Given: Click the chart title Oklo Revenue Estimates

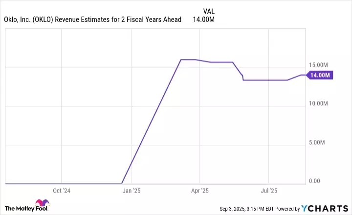Looking at the screenshot, I should click(x=92, y=20).
